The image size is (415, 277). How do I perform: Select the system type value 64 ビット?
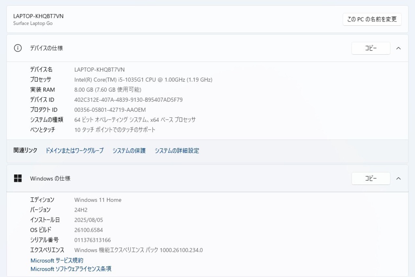(135, 120)
